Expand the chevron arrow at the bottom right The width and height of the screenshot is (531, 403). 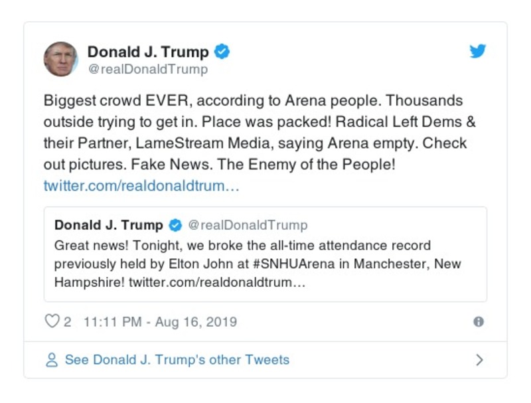click(479, 359)
